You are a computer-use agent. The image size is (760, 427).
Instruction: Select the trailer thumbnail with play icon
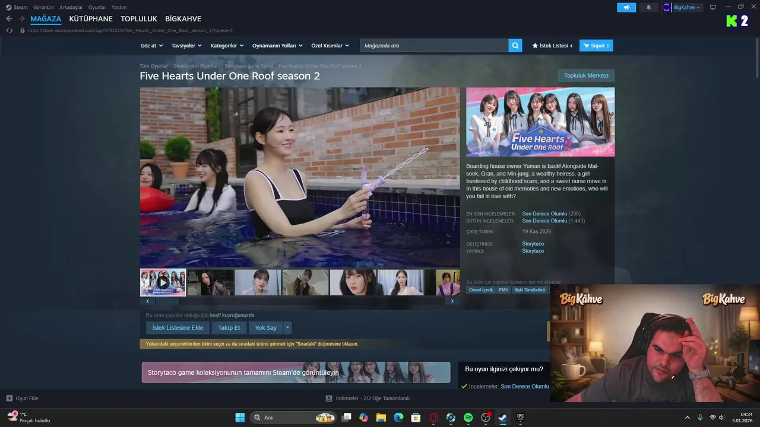pos(163,282)
